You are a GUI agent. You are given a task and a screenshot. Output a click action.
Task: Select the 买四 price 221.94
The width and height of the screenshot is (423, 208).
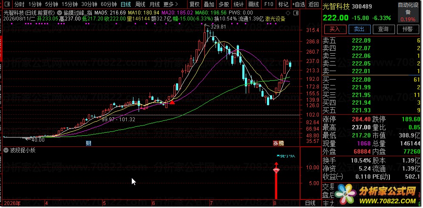coord(361,102)
